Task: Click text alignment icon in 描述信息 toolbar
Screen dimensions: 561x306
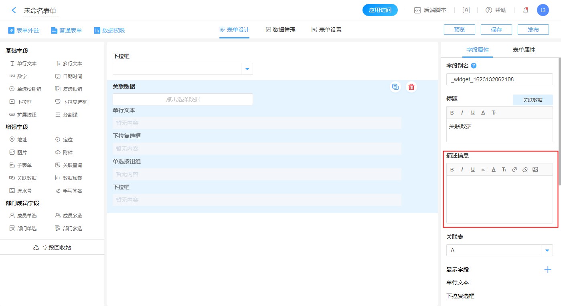Action: tap(483, 170)
